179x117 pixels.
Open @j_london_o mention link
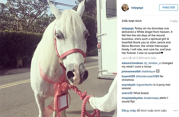coord(152,63)
